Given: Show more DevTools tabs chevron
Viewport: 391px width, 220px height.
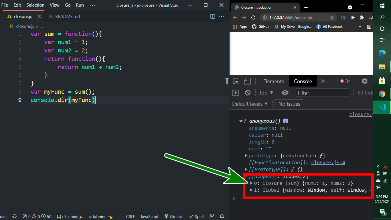Looking at the screenshot, I should pyautogui.click(x=323, y=81).
